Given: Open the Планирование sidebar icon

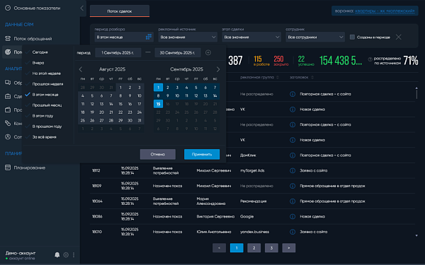Looking at the screenshot, I should pyautogui.click(x=8, y=167).
